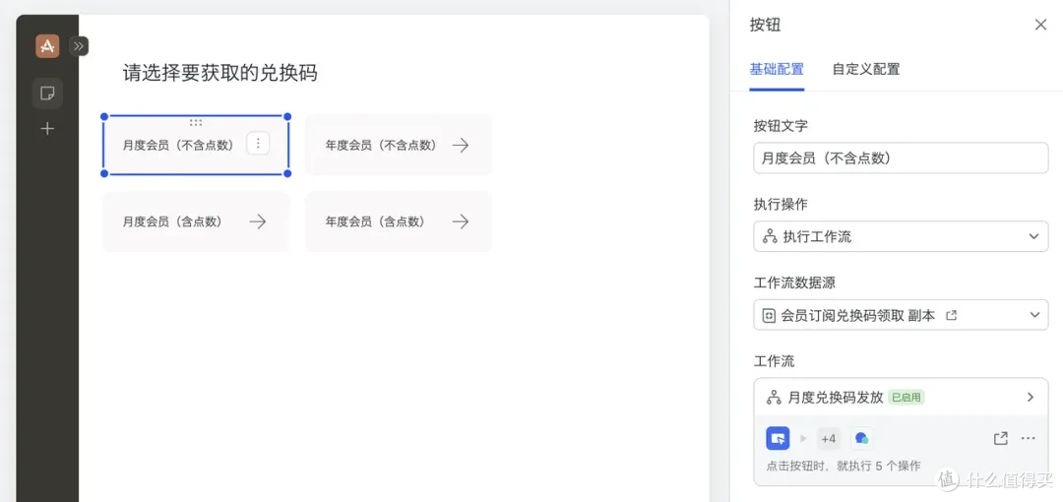Click the 按钮文字 input field
This screenshot has height=502, width=1063.
click(x=901, y=158)
